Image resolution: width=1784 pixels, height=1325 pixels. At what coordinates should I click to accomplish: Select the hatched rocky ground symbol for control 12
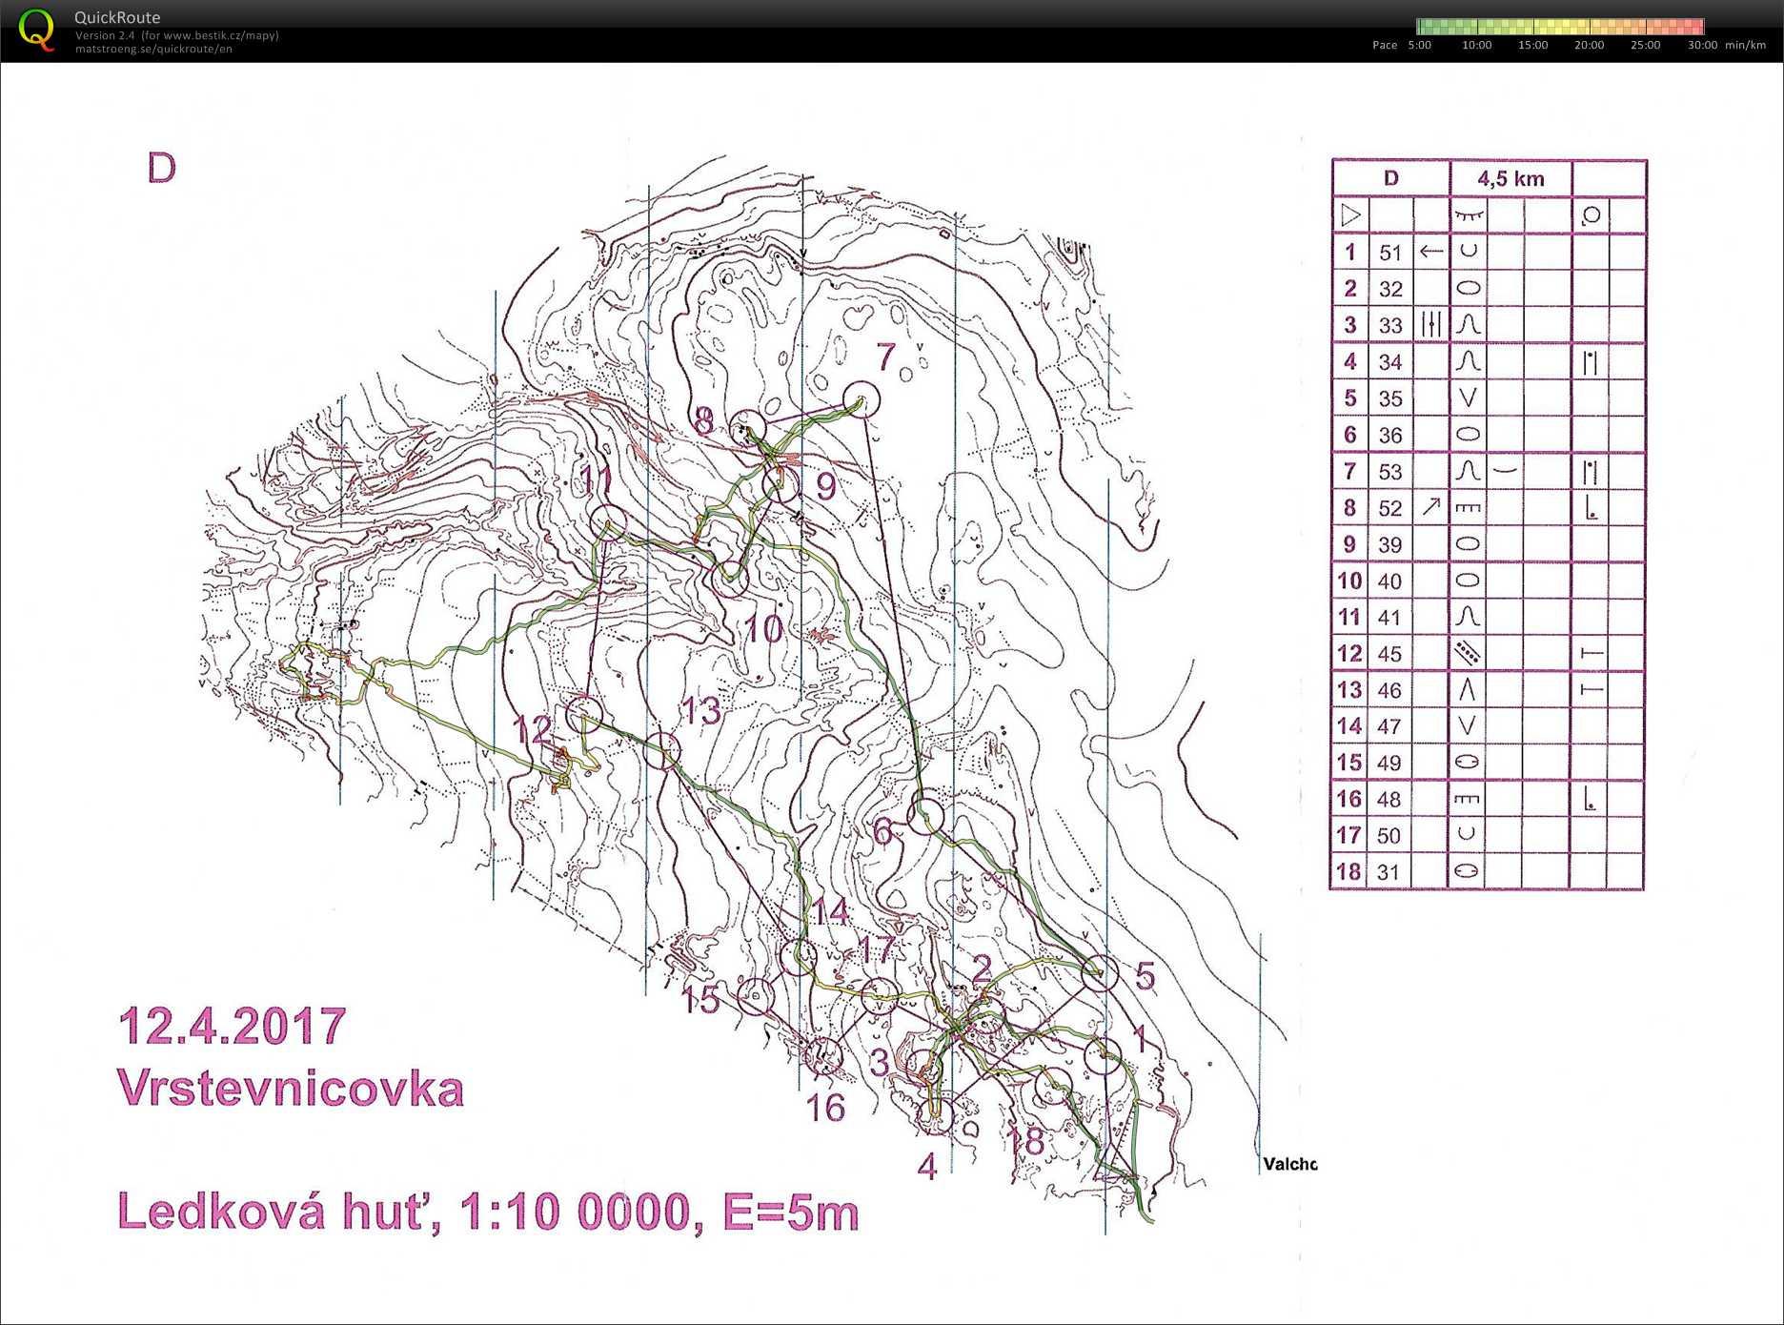(x=1468, y=654)
